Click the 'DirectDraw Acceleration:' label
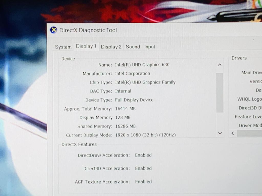The image size is (262, 196). [x=104, y=155]
